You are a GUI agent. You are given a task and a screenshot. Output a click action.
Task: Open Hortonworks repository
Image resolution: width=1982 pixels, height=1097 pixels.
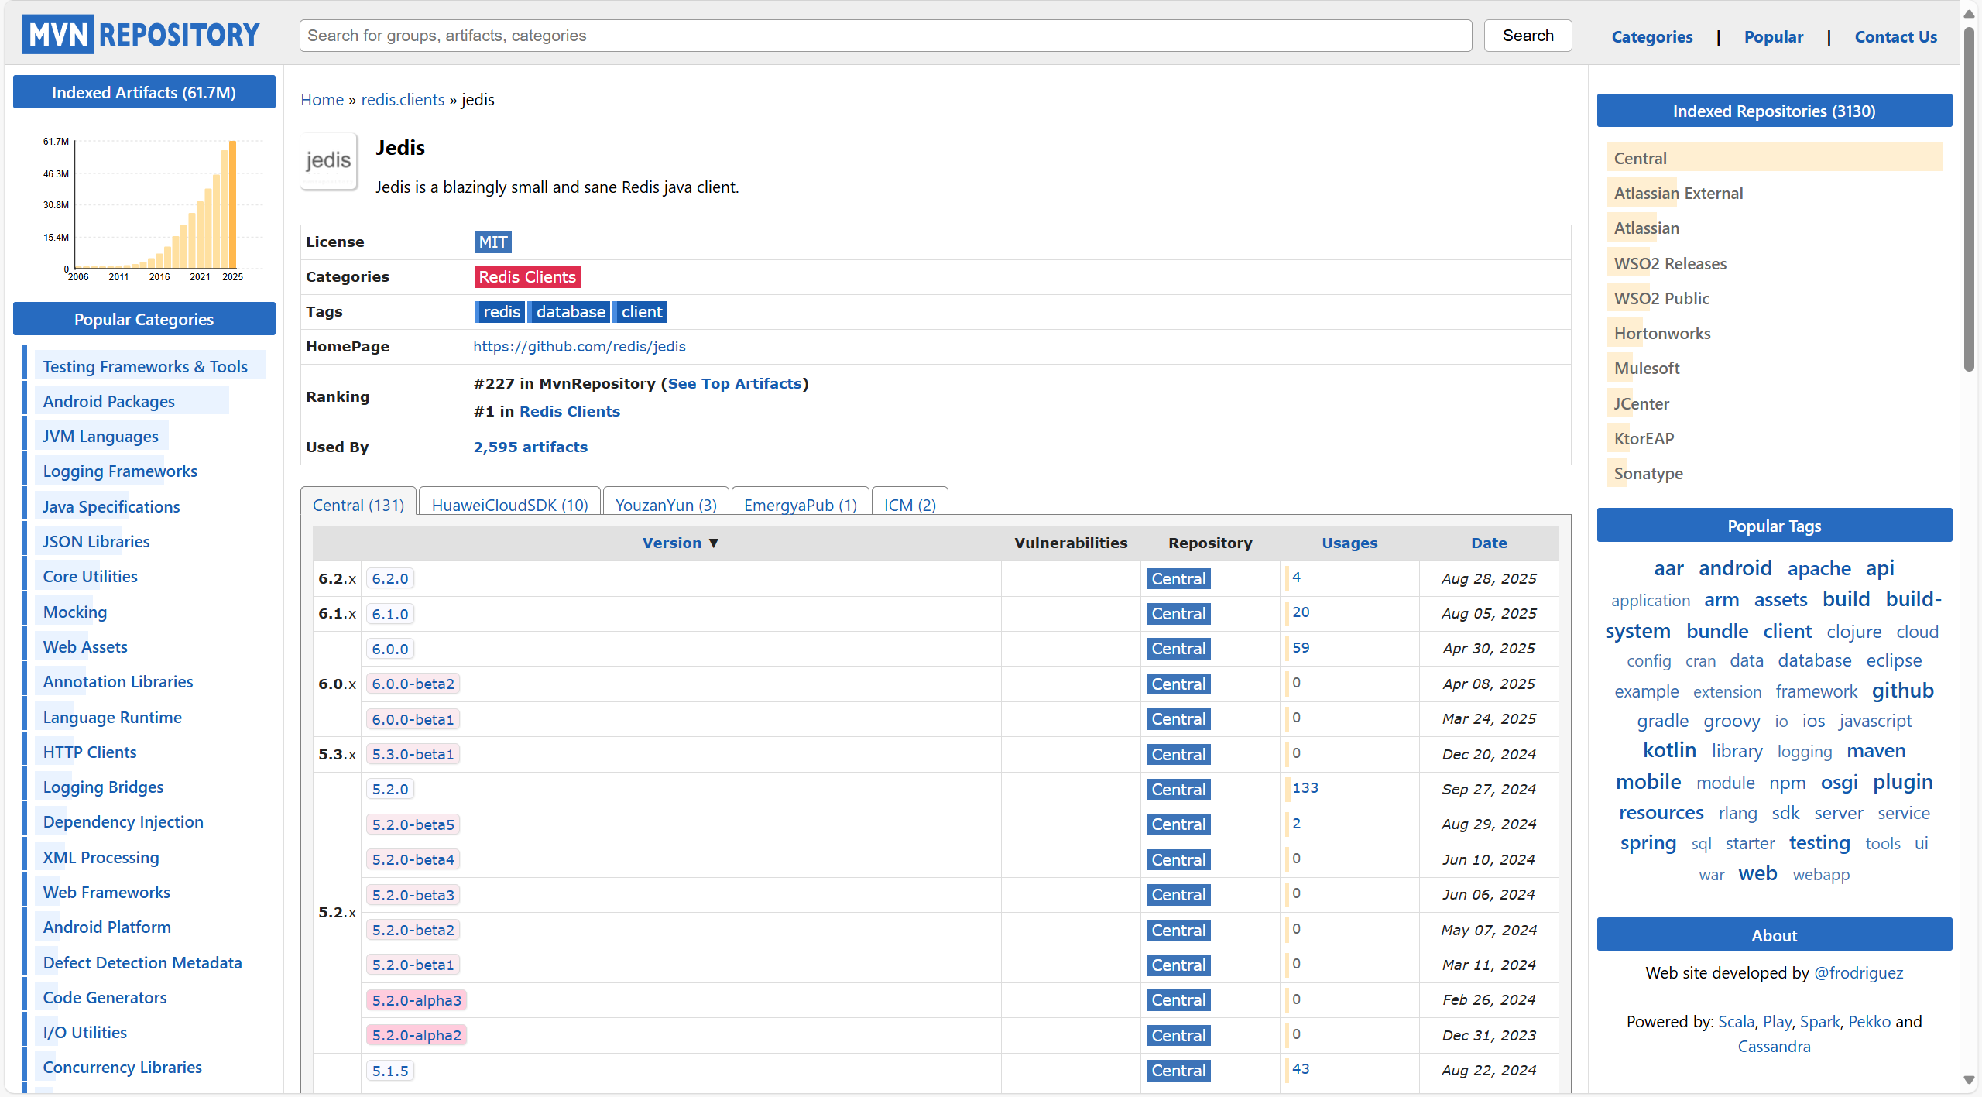coord(1661,334)
